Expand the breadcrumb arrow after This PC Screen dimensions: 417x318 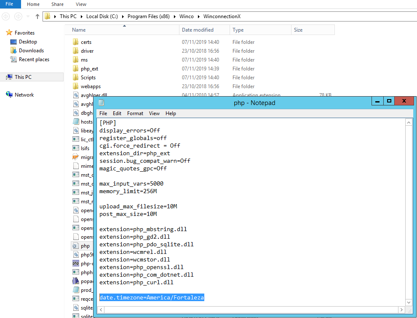82,16
